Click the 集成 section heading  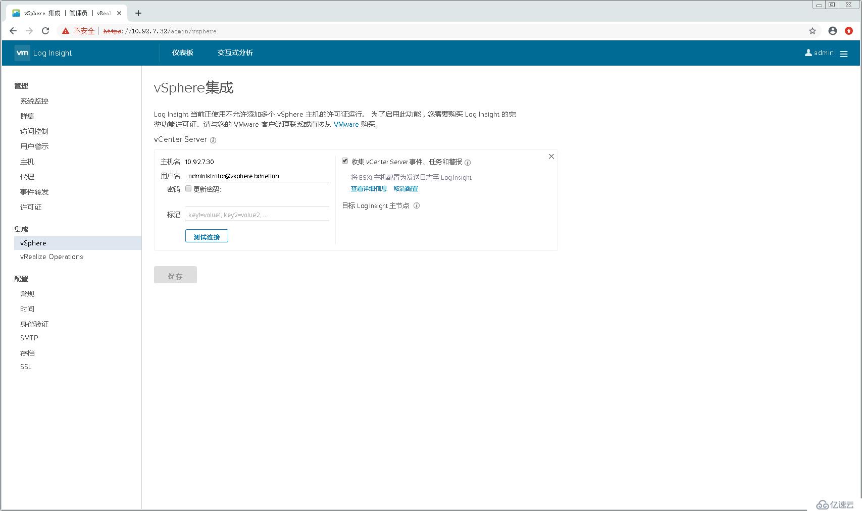coord(21,229)
